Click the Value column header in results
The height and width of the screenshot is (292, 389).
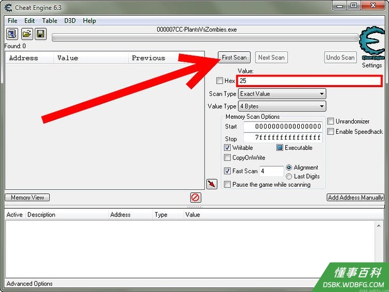pos(91,58)
